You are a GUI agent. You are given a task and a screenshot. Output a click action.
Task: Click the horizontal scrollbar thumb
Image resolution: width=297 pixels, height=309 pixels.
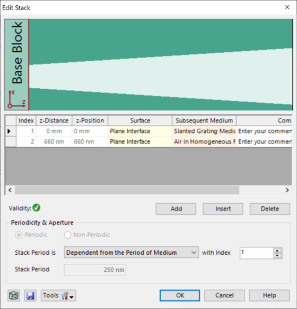tap(127, 190)
